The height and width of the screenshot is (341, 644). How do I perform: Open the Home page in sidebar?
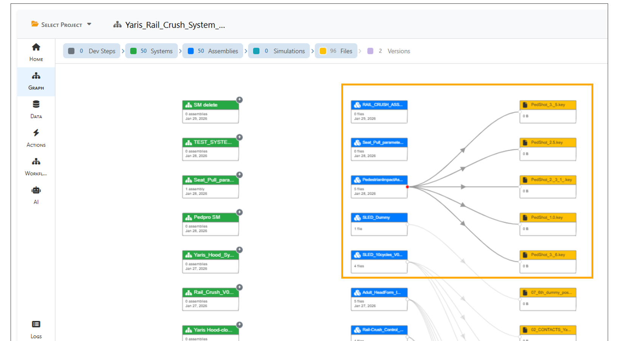coord(36,52)
